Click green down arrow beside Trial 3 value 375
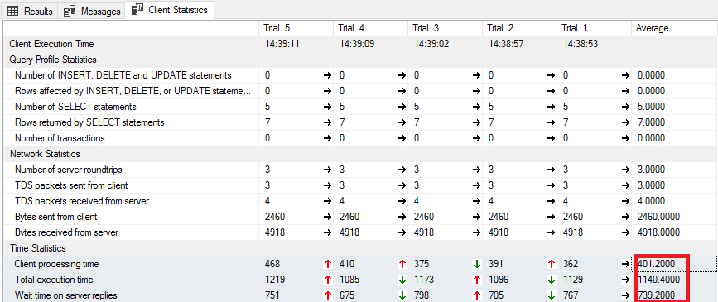Screen dimensions: 718x302 point(477,264)
